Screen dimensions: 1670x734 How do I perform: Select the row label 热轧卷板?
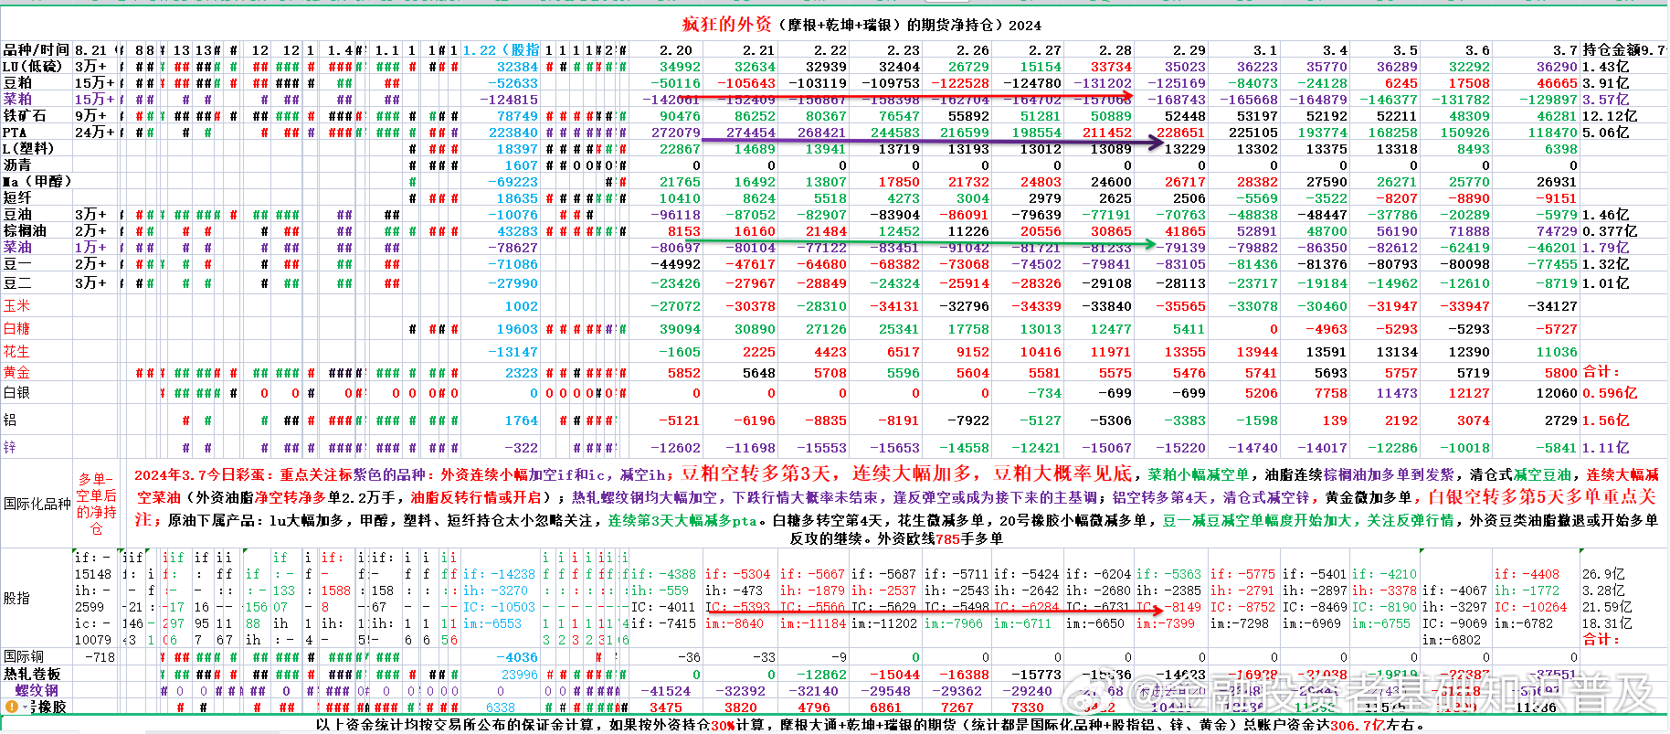tap(32, 674)
